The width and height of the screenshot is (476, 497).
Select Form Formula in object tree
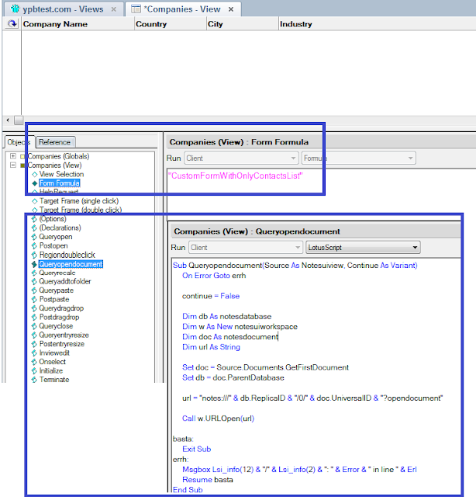[x=59, y=183]
